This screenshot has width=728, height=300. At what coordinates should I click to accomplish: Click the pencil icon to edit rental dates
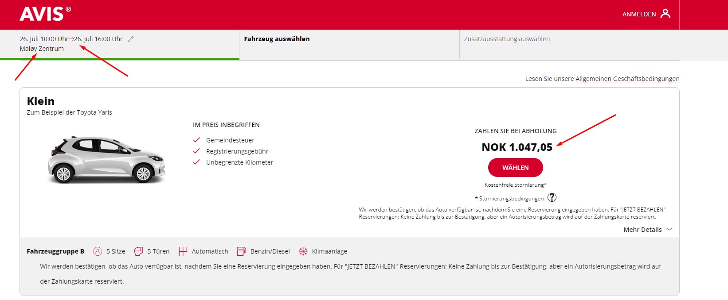(x=131, y=39)
